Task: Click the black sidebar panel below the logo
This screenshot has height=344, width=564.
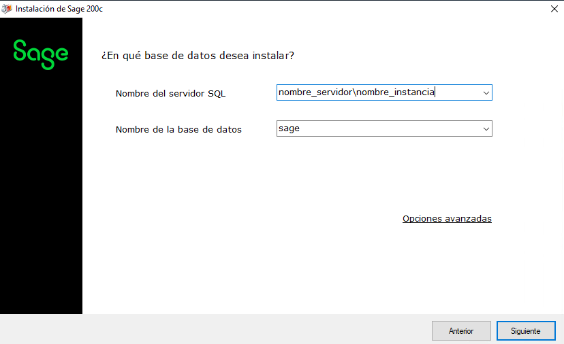Action: [x=41, y=194]
